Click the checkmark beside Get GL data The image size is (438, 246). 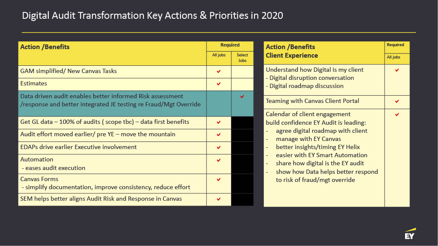tap(219, 122)
